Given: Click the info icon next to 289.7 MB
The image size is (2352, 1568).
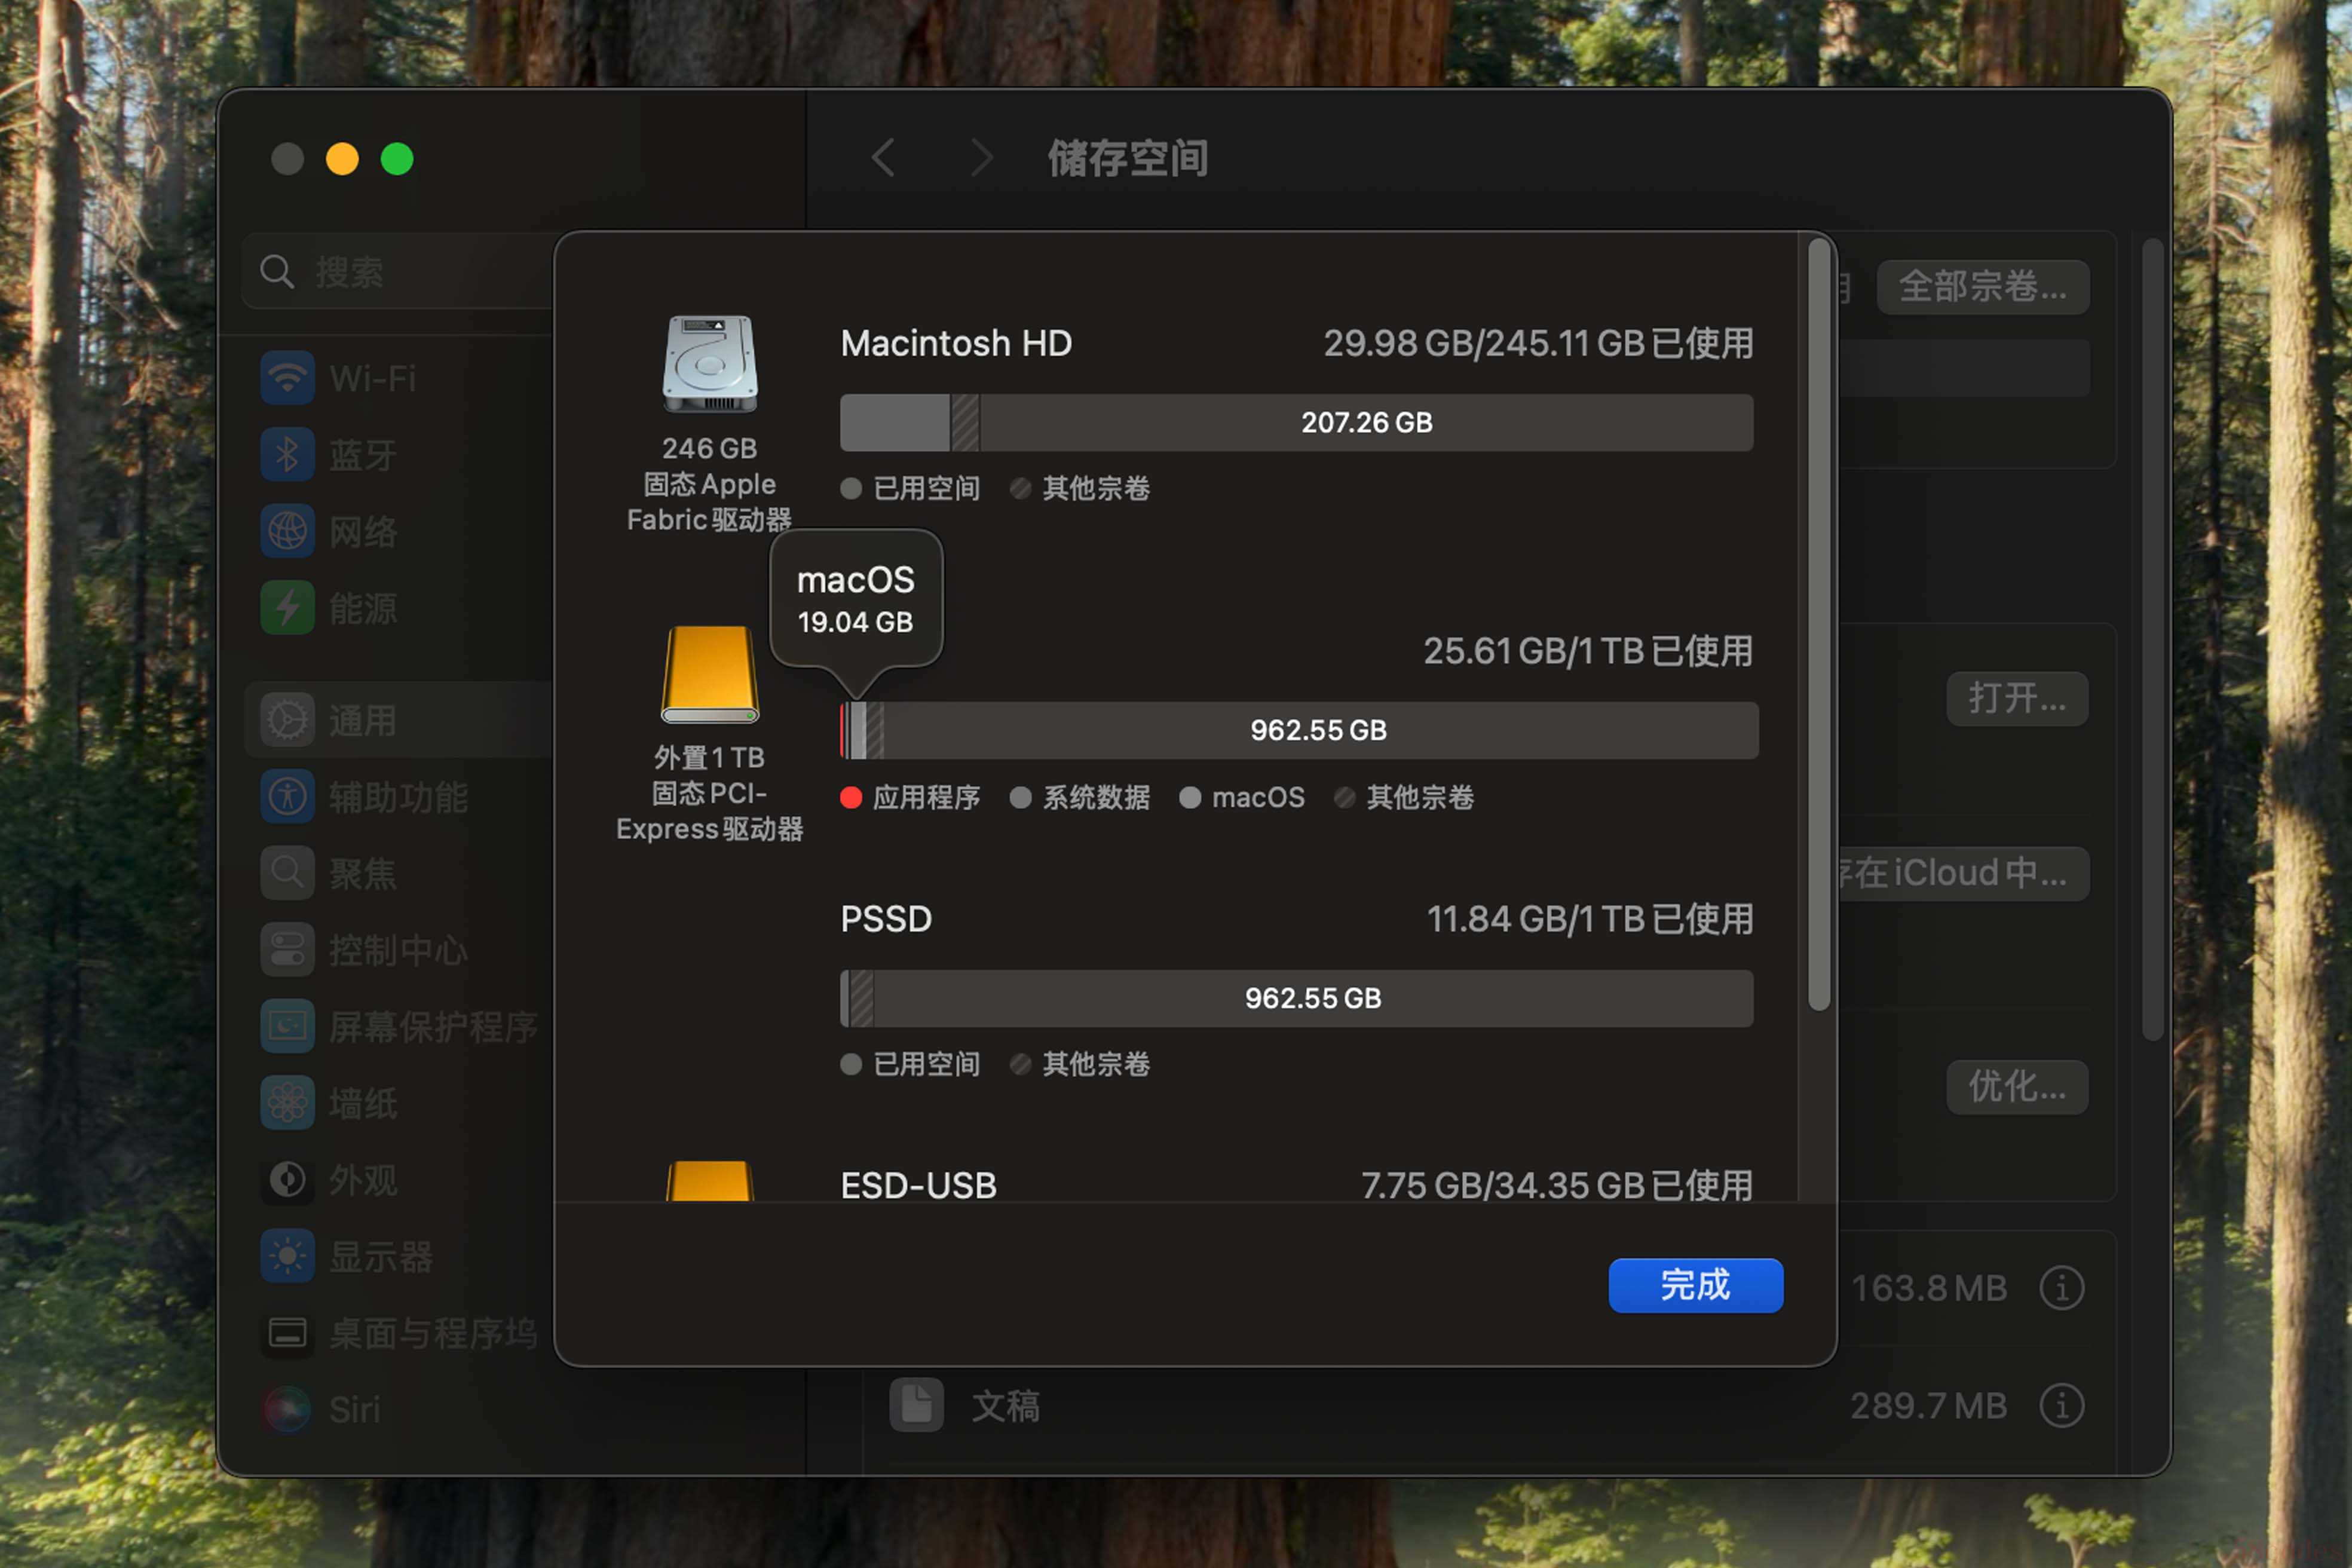Looking at the screenshot, I should (x=2062, y=1406).
